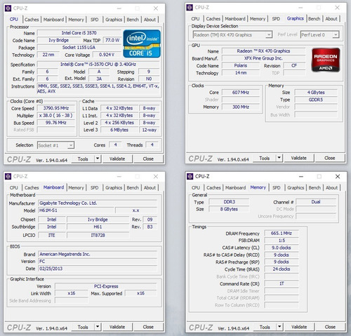This screenshot has height=336, width=351.
Task: Open SPD tab in Mainboard tab window
Action: click(94, 187)
